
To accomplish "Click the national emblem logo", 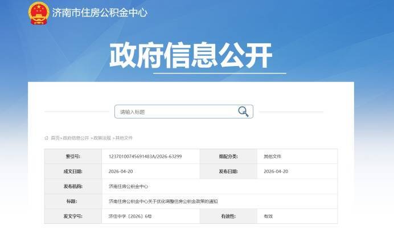I will pyautogui.click(x=39, y=13).
